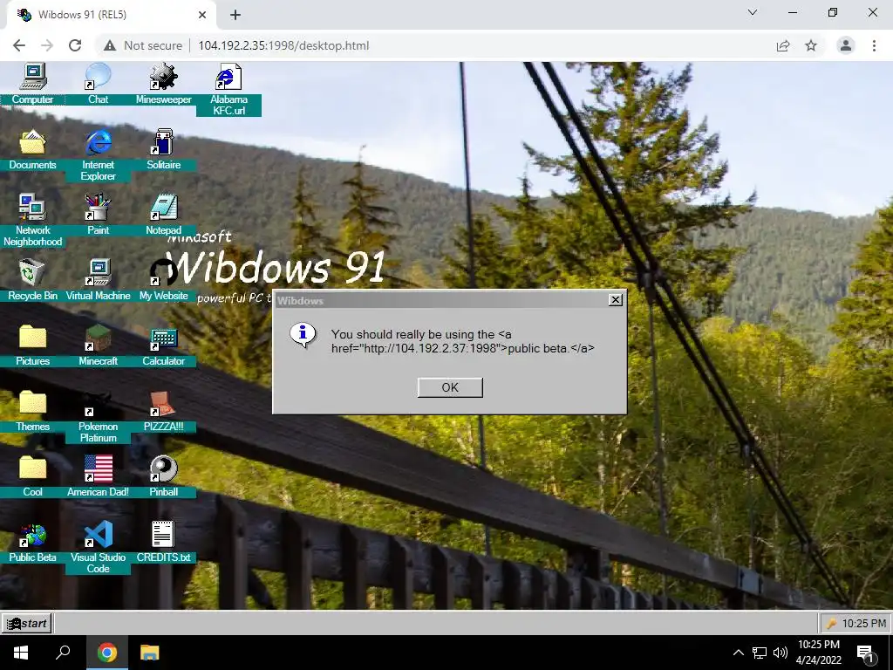Open the network status tray icon
The height and width of the screenshot is (670, 893).
coord(760,653)
